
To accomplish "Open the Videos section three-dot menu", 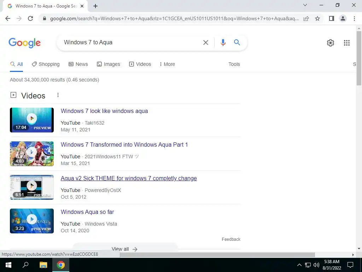I will (58, 95).
